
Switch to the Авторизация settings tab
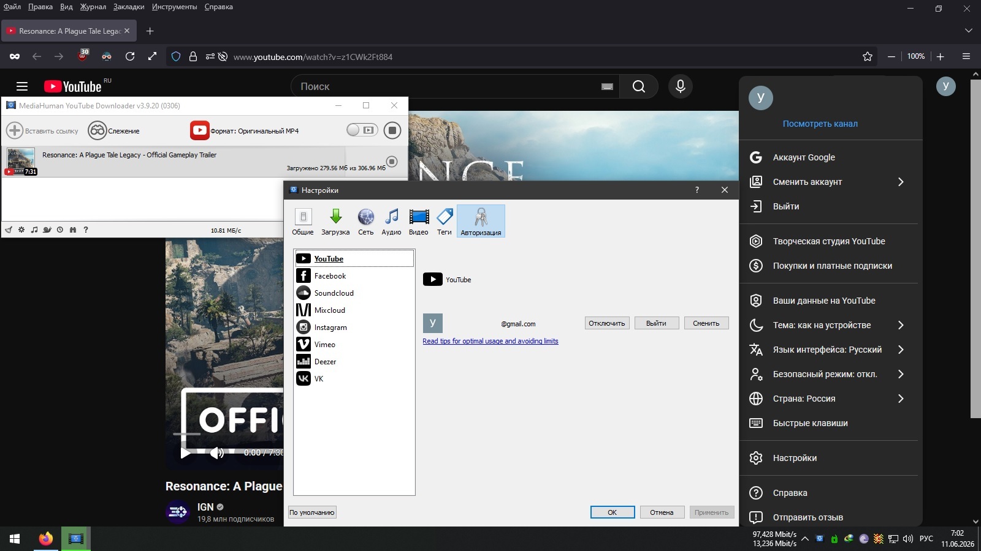pos(481,221)
